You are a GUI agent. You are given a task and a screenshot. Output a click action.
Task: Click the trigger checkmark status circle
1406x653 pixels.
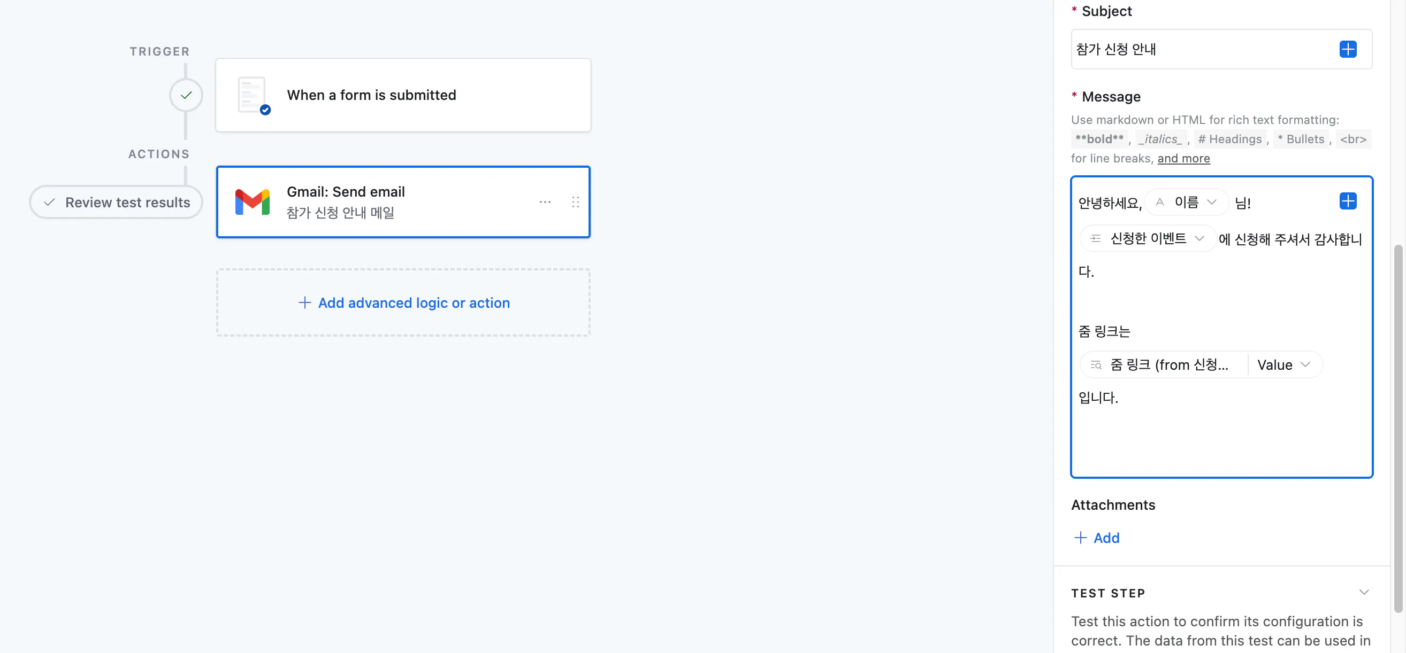186,96
